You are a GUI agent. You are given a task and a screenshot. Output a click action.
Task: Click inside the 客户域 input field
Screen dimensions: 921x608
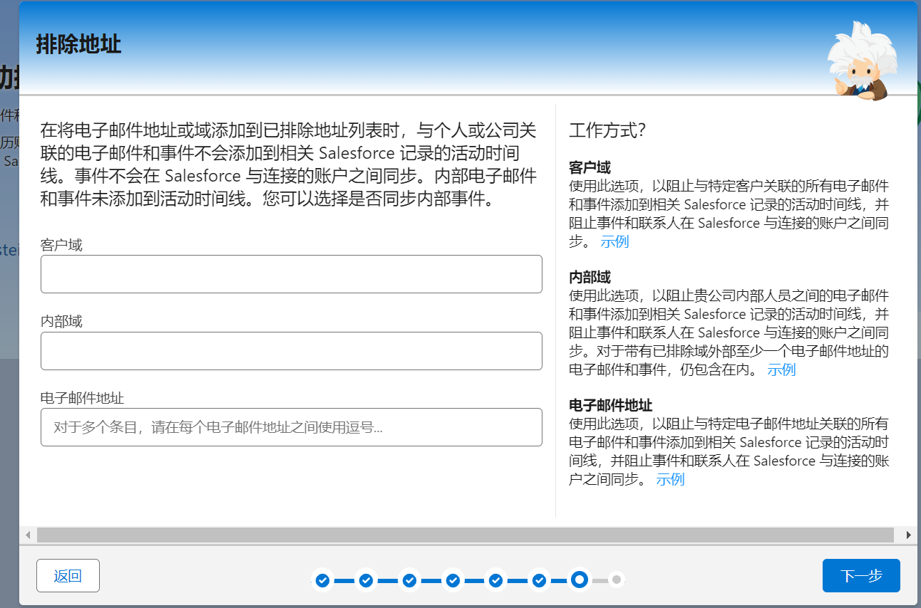pyautogui.click(x=291, y=274)
